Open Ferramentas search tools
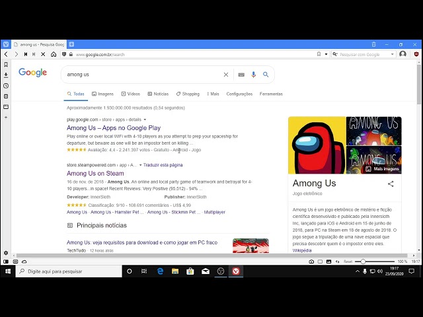 tap(271, 94)
